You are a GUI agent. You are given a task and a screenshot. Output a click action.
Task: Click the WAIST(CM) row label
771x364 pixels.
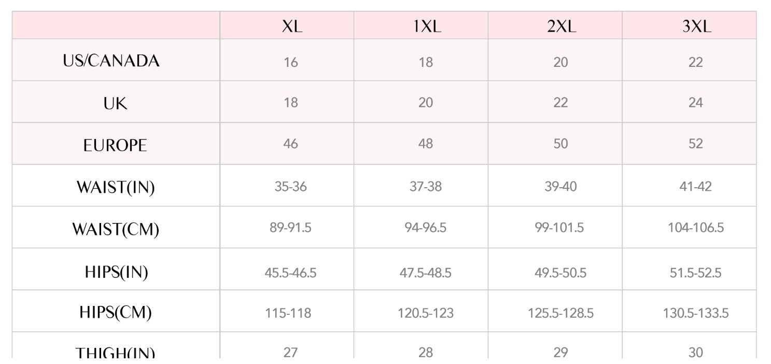coord(115,229)
